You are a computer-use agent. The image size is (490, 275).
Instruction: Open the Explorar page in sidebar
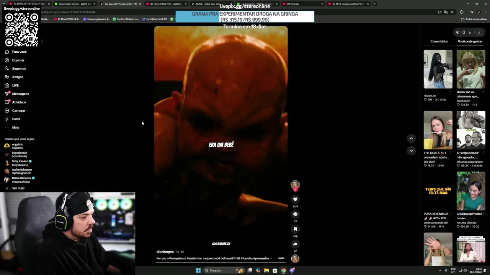15,60
